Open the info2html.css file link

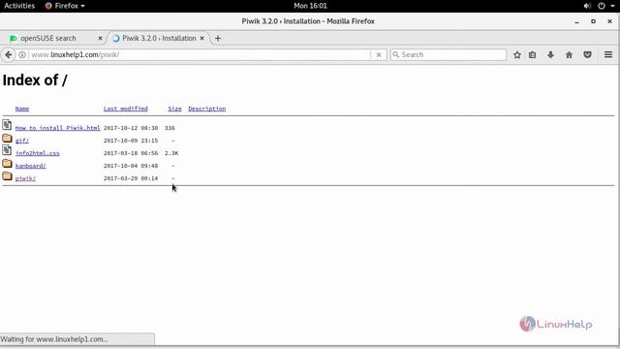point(38,153)
